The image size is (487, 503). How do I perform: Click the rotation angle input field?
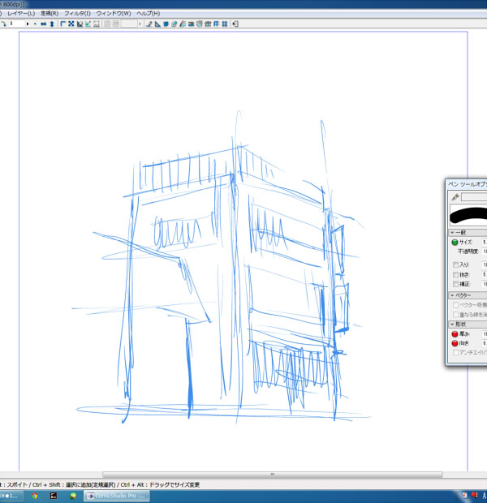point(16,24)
